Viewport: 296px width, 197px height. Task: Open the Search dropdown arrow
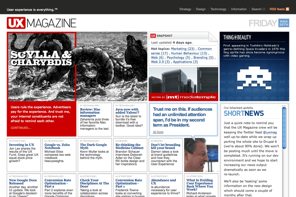tap(264, 9)
